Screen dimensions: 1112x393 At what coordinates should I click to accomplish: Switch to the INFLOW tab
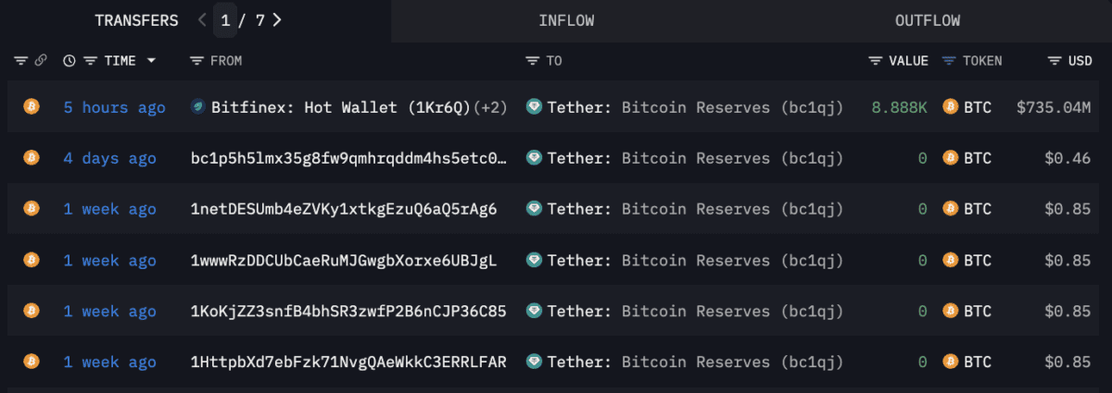(566, 20)
